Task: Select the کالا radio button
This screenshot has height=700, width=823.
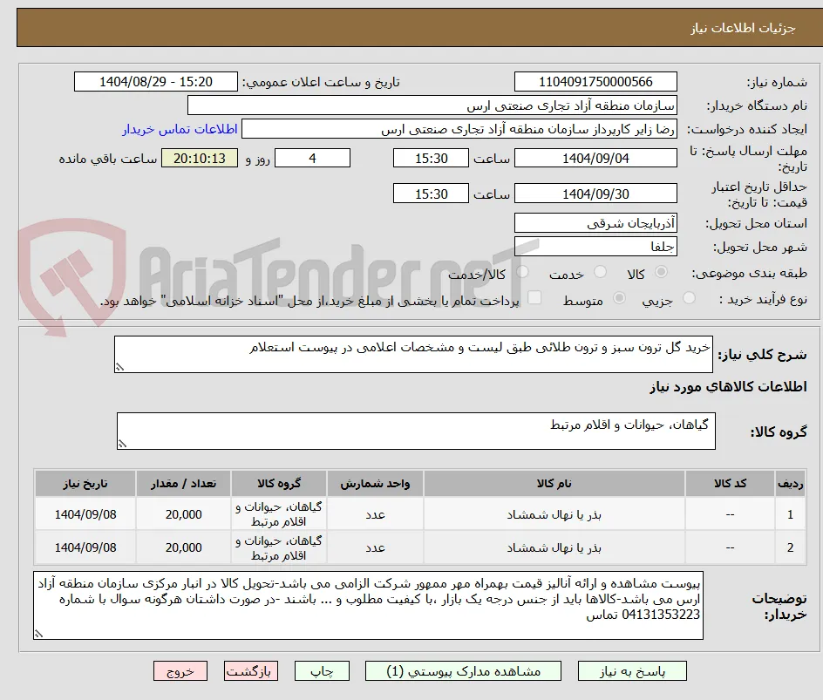Action: point(662,272)
